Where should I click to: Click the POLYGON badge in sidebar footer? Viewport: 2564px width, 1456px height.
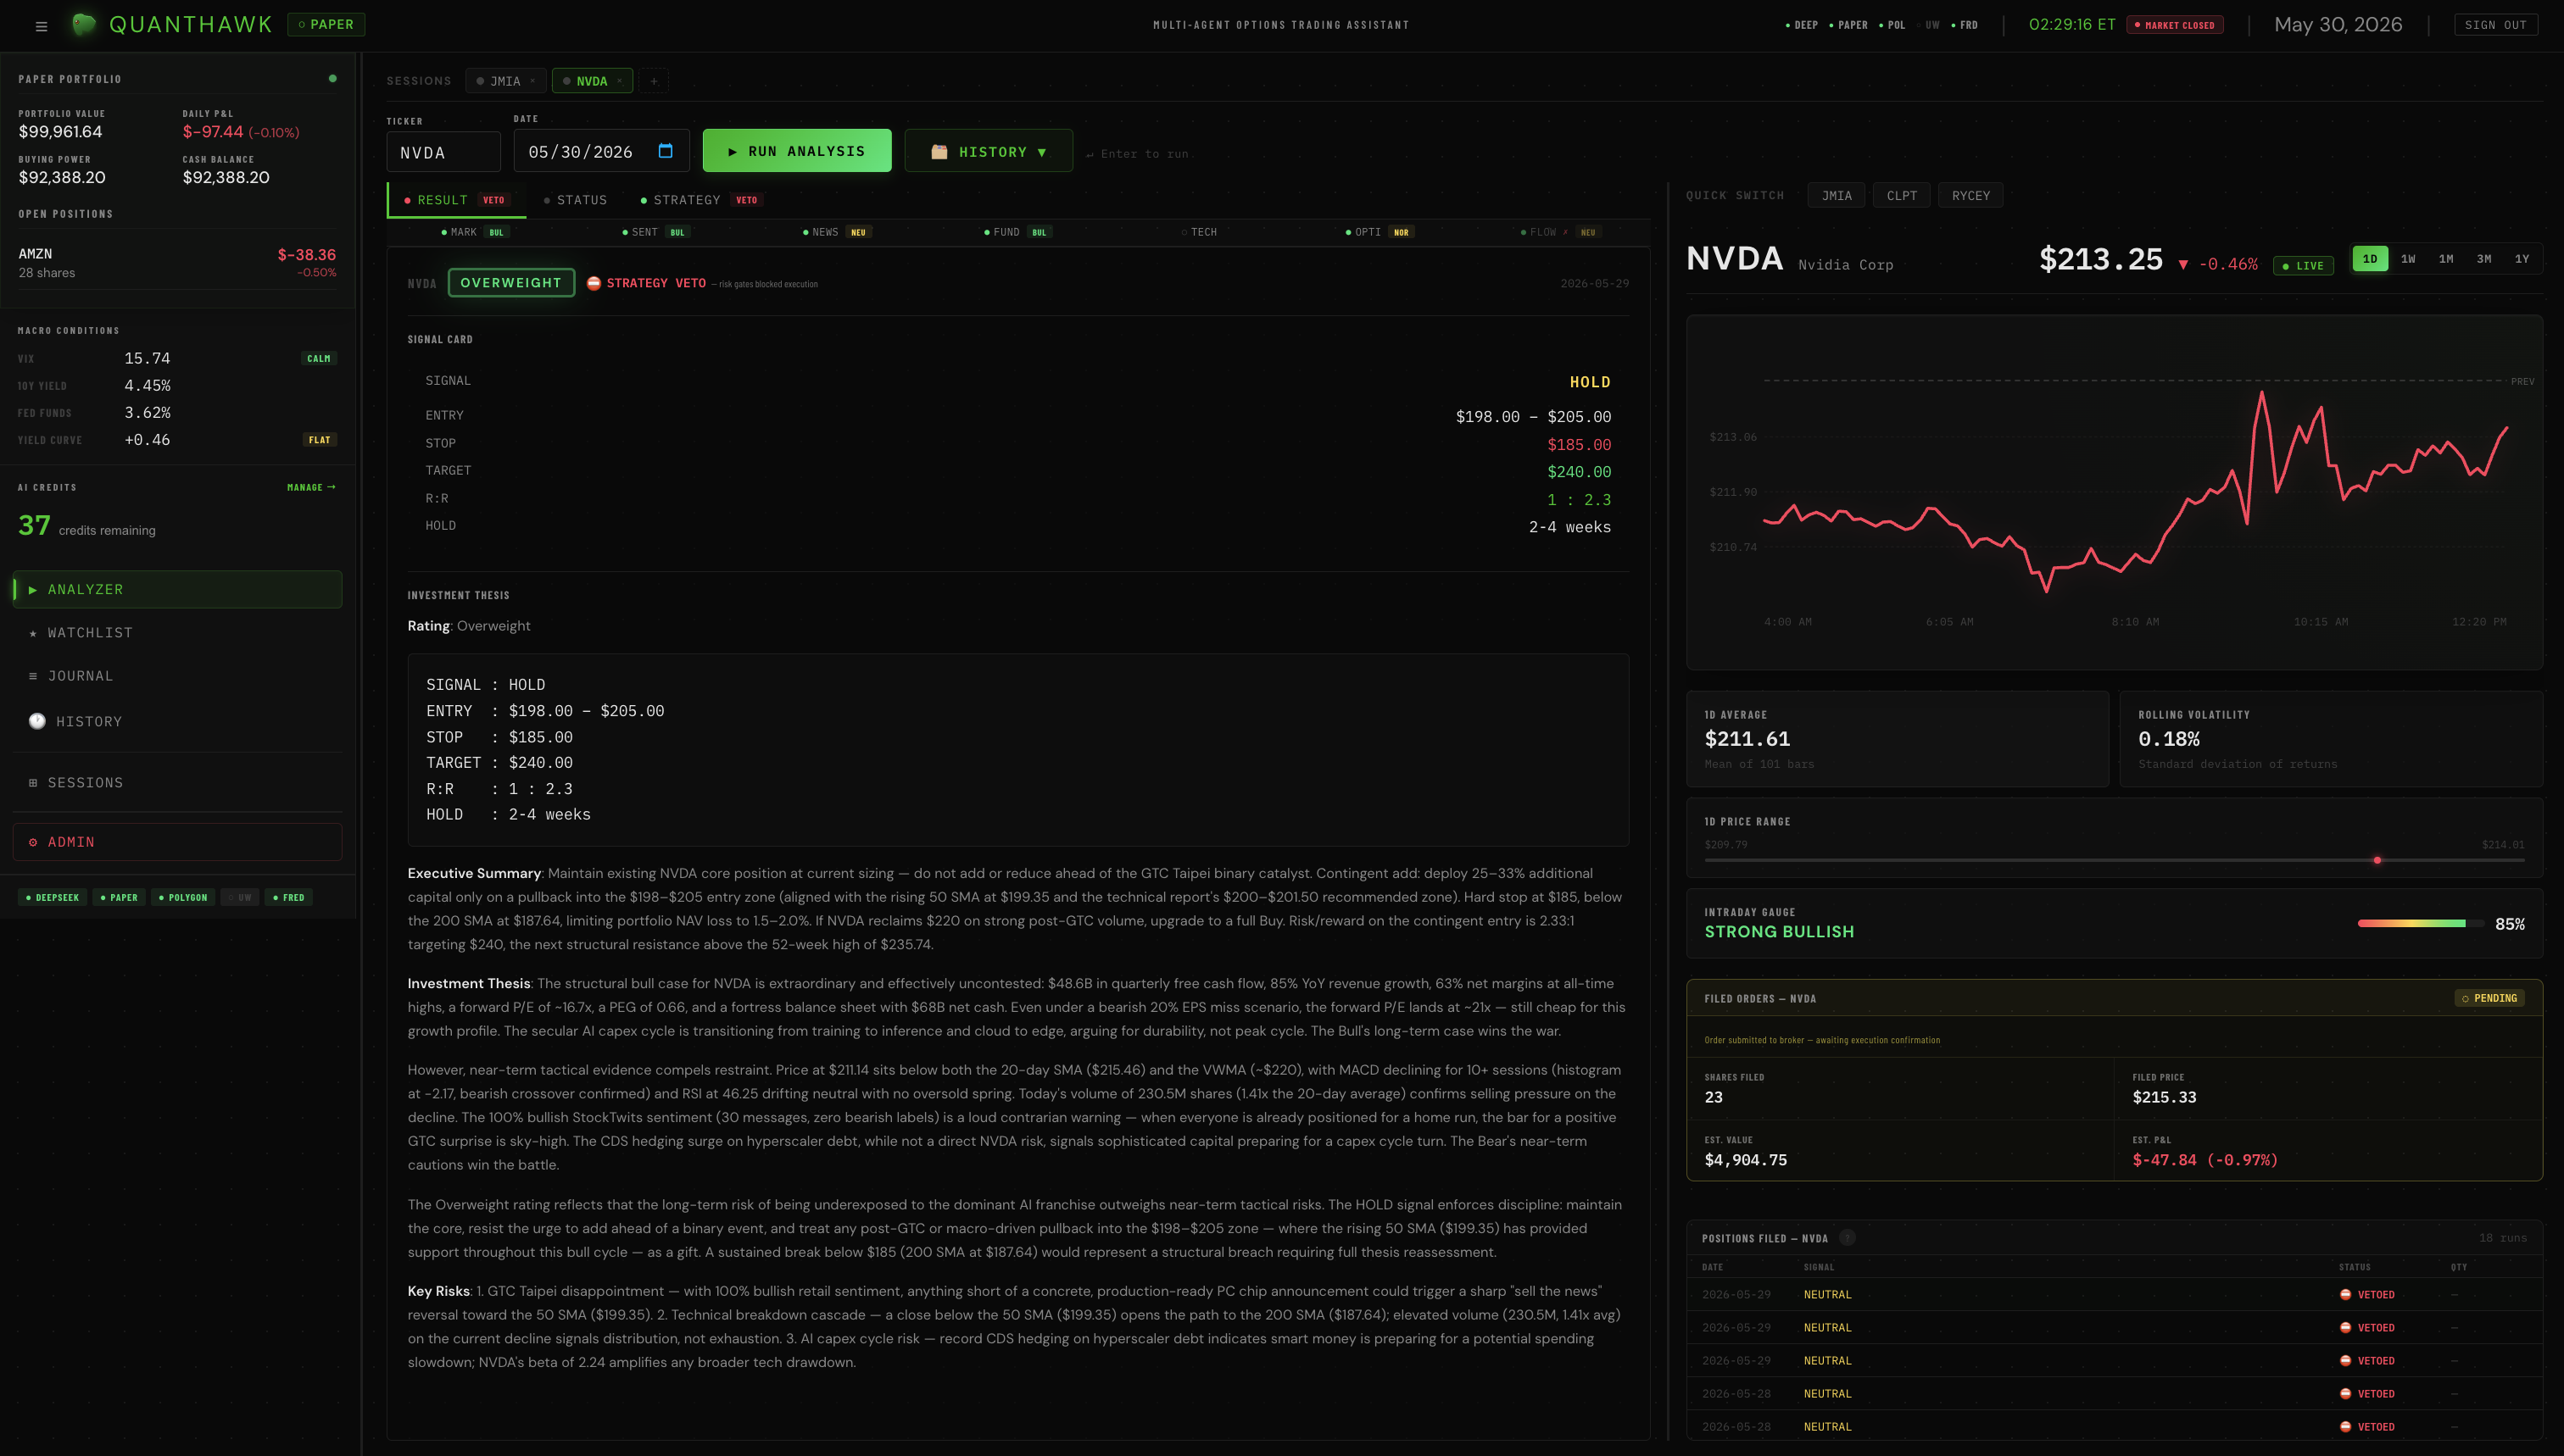tap(183, 897)
